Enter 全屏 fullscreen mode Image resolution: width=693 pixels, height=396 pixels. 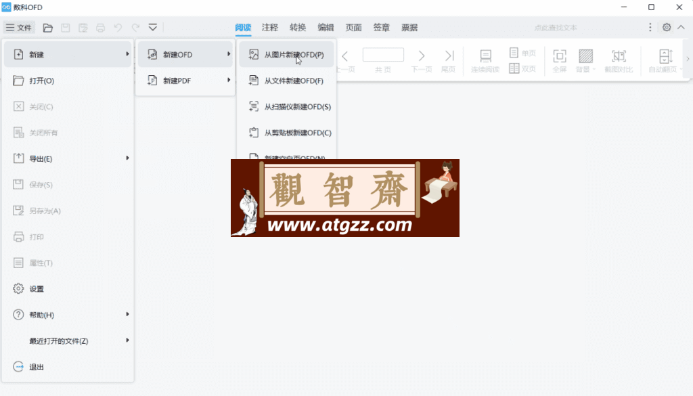[x=560, y=60]
